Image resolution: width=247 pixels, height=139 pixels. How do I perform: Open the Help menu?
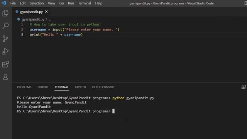point(99,3)
